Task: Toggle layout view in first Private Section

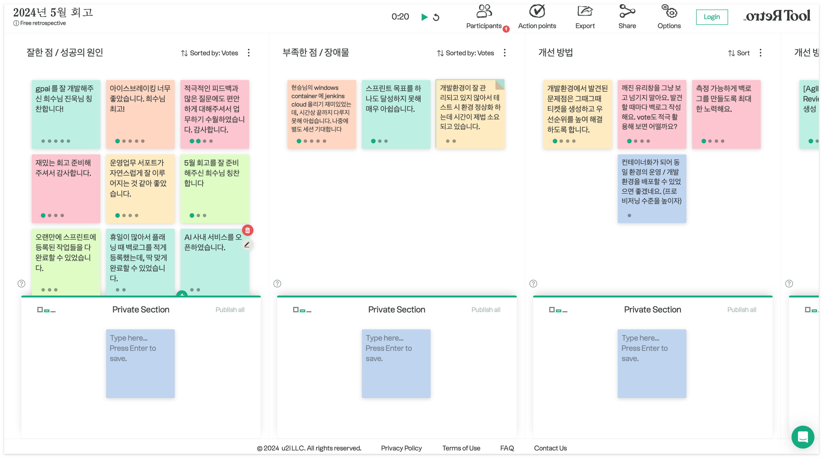Action: pyautogui.click(x=46, y=310)
